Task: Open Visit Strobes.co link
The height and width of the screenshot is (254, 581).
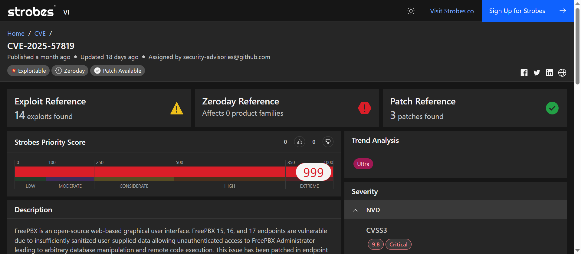Action: coord(452,11)
